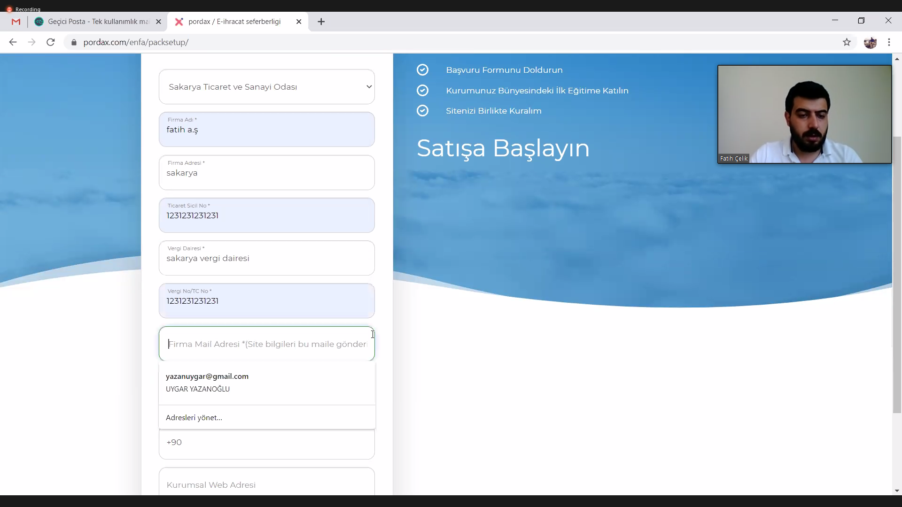
Task: Click the page vertical scrollbar thumb
Action: tap(897, 275)
